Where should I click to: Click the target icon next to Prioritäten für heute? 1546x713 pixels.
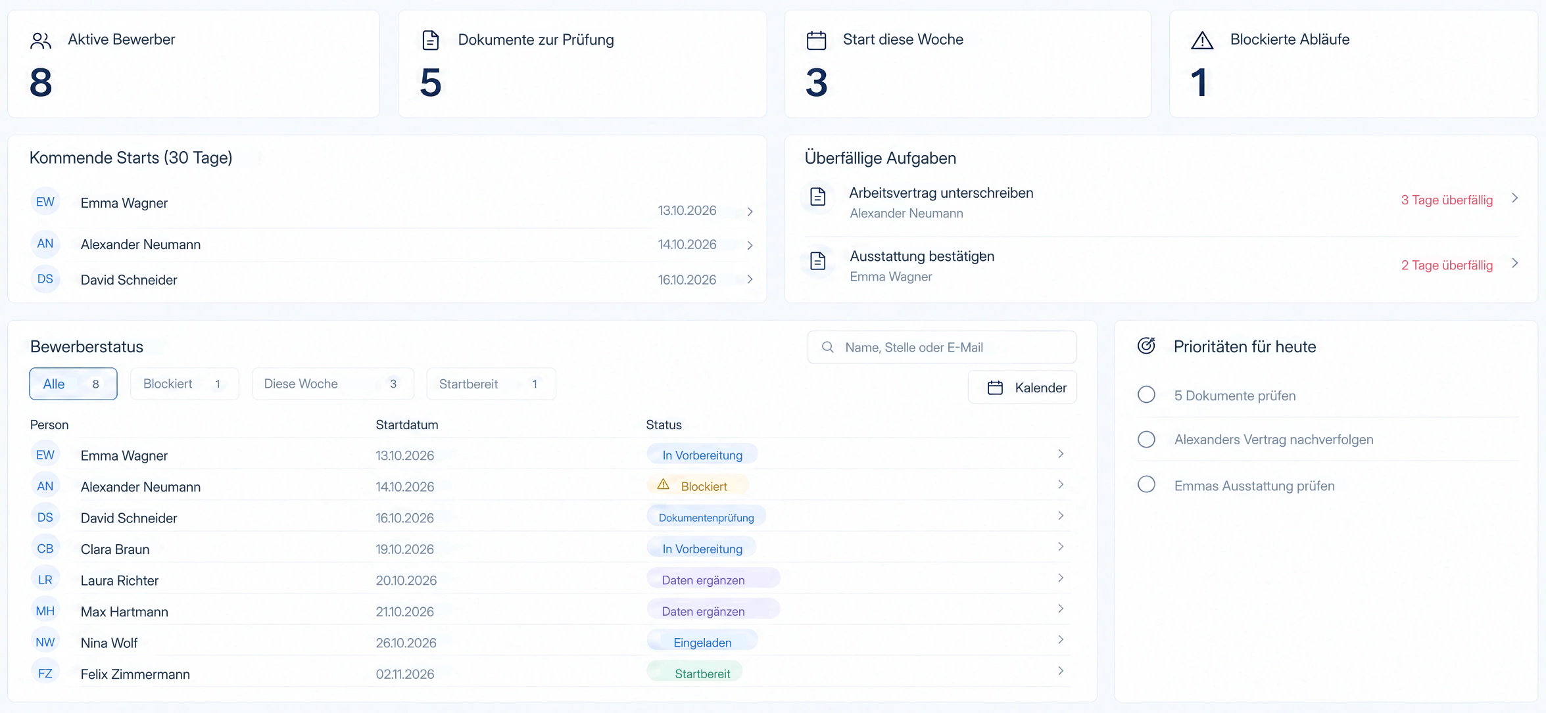coord(1146,346)
